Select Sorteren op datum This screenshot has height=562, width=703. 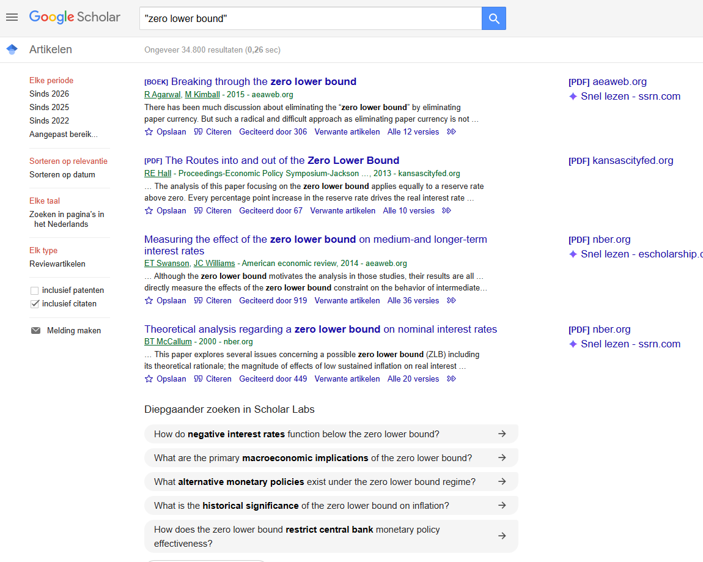[x=62, y=174]
